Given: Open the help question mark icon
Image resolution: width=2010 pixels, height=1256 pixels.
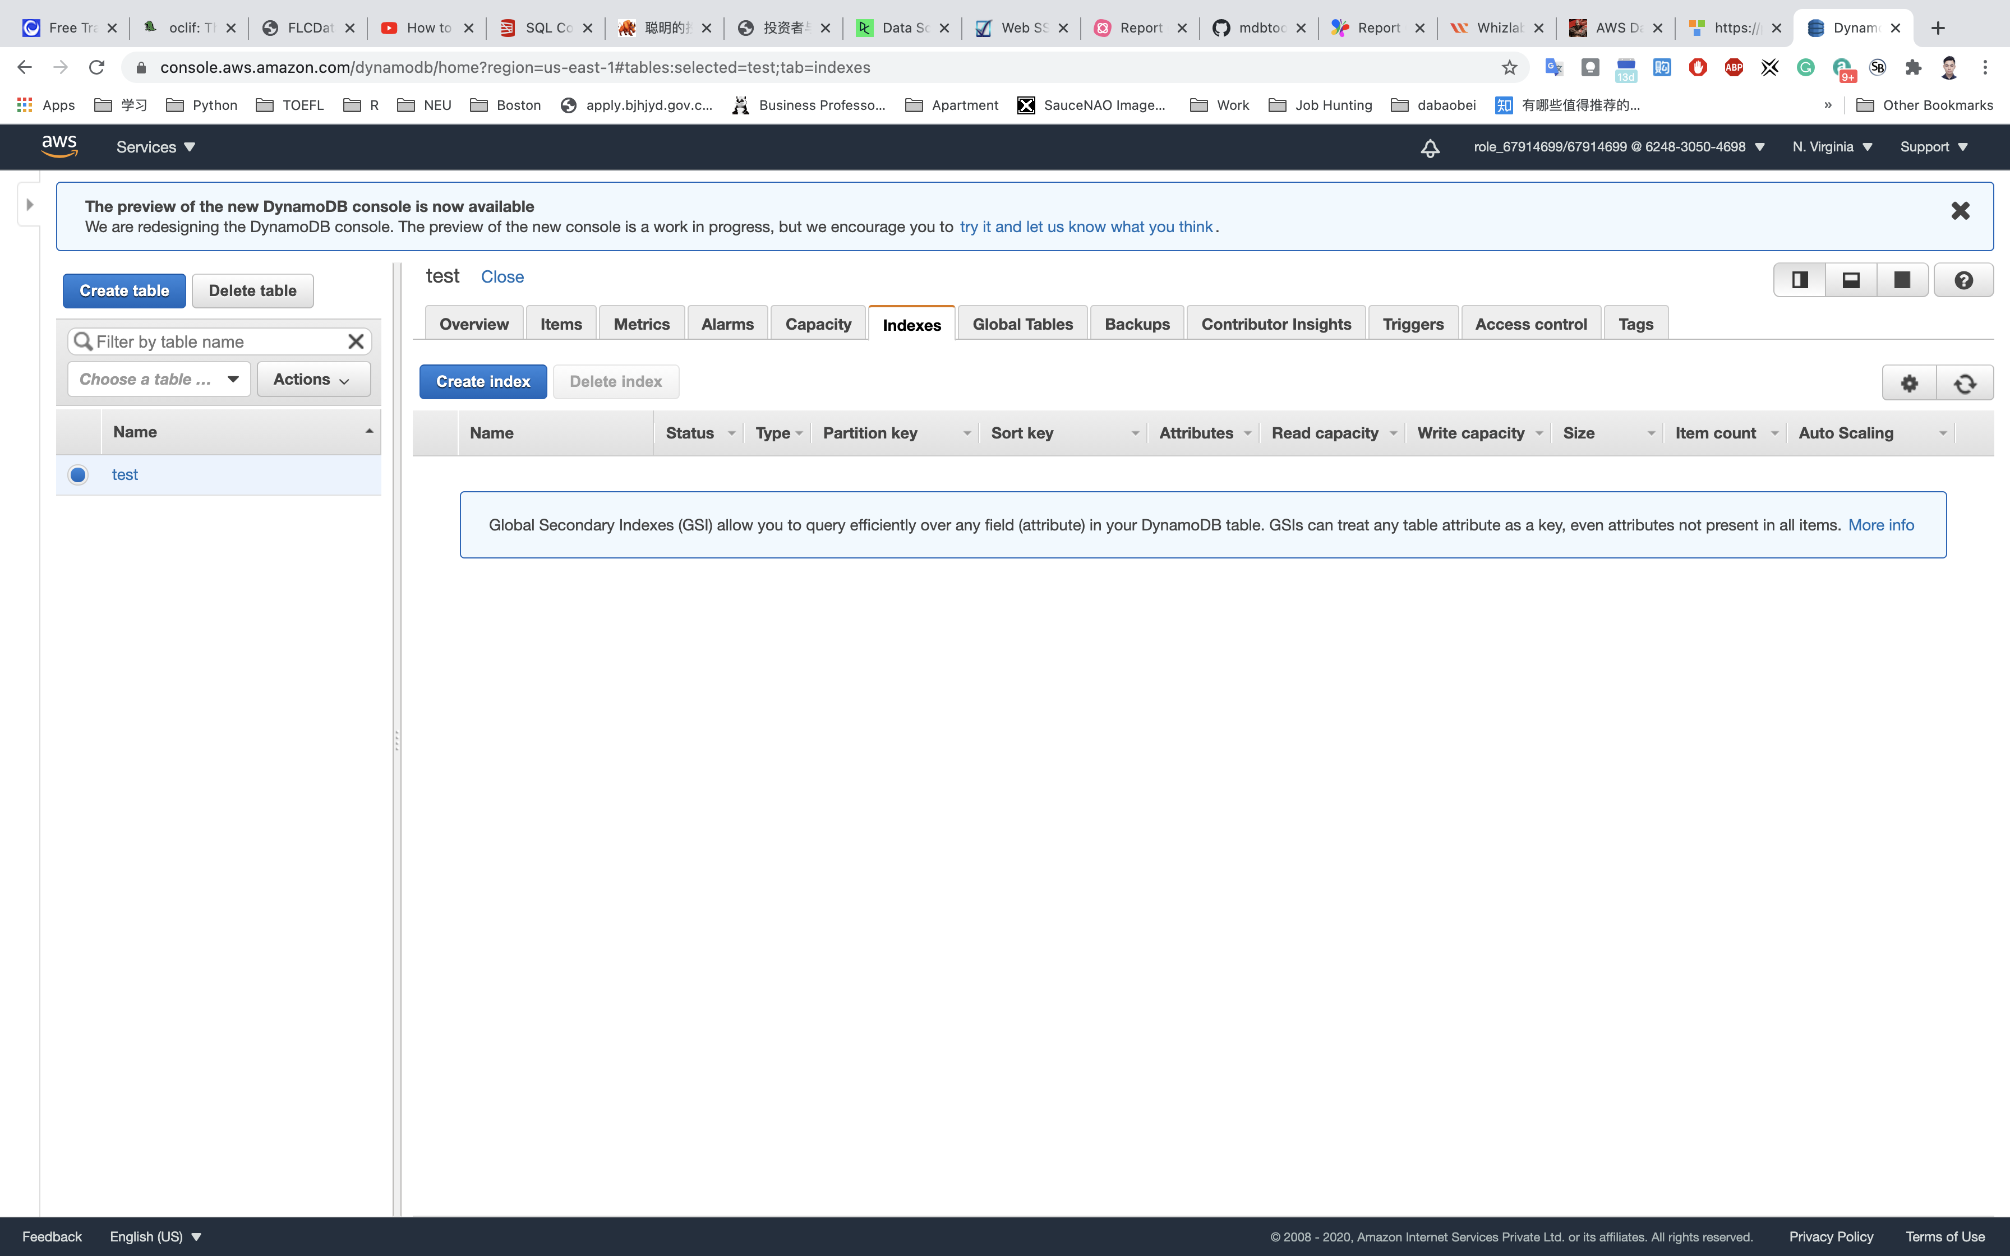Looking at the screenshot, I should click(x=1963, y=280).
